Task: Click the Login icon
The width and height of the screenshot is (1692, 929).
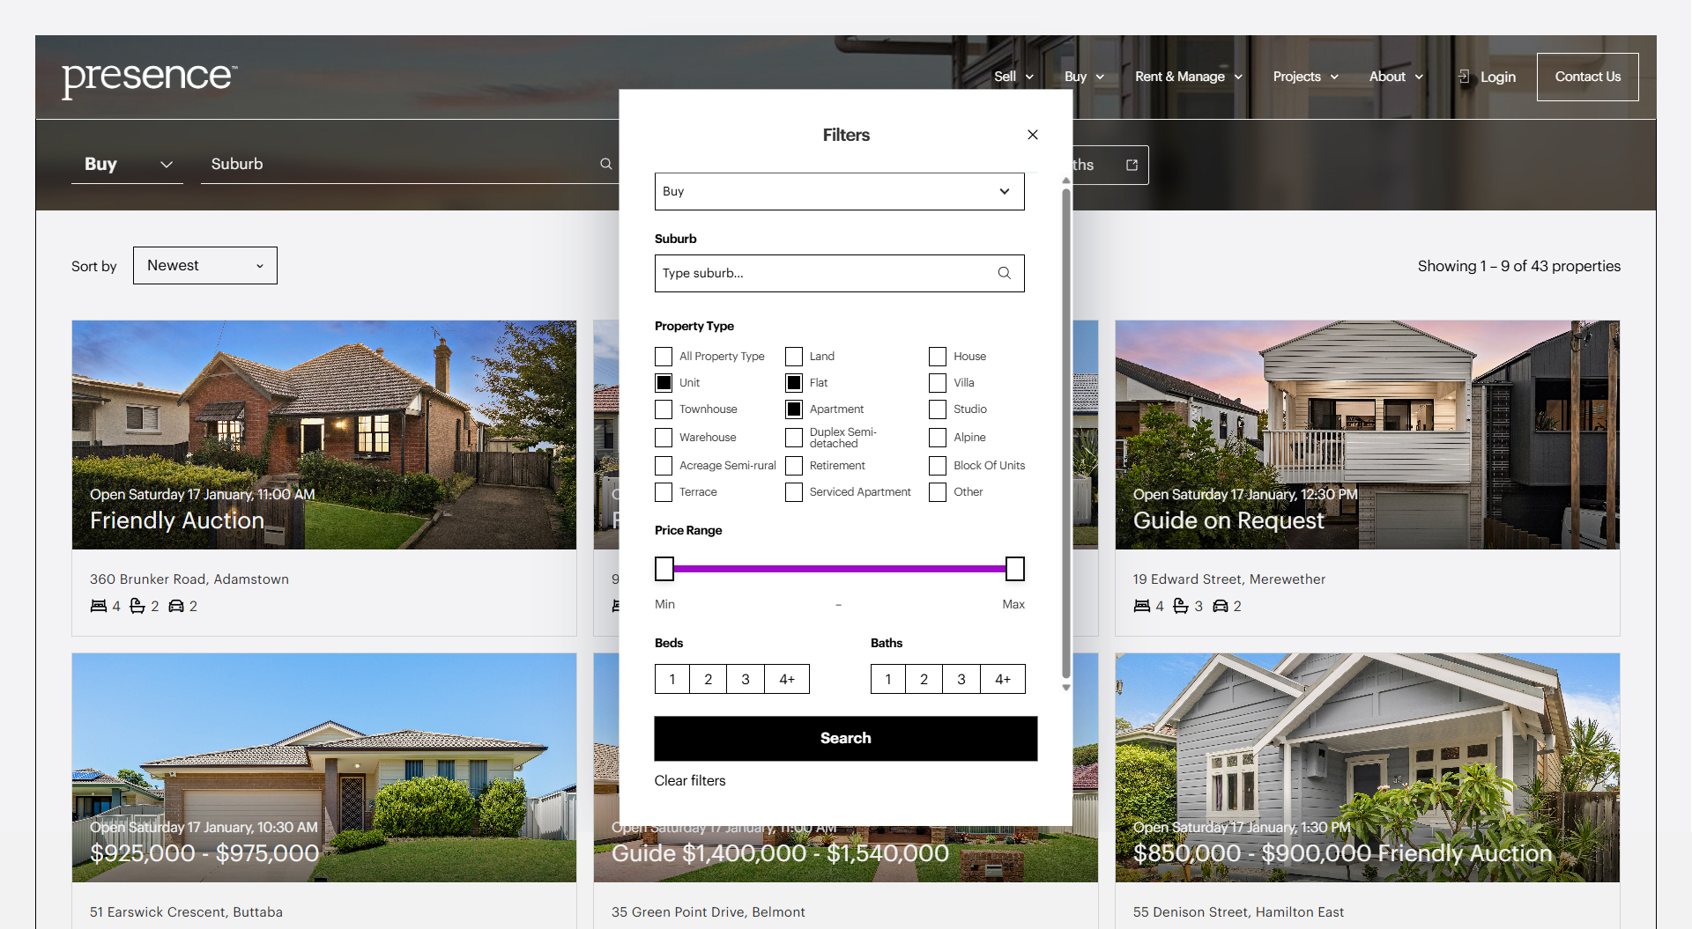Action: [x=1463, y=77]
